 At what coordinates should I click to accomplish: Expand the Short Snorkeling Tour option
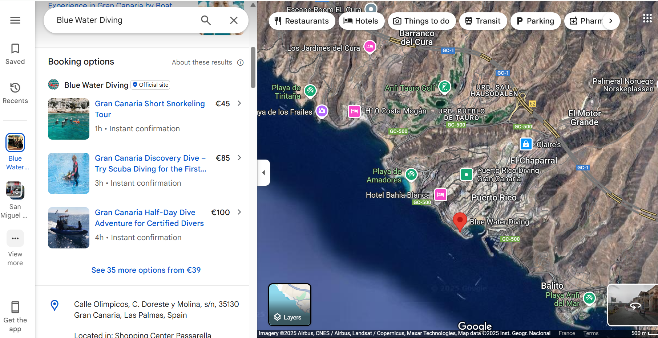pos(239,103)
